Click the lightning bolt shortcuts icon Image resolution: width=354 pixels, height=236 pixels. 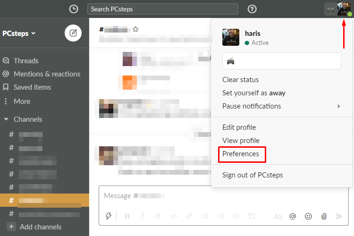pyautogui.click(x=109, y=216)
